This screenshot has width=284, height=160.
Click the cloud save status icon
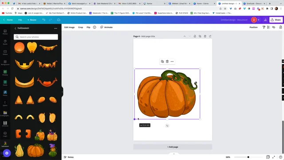point(59,20)
